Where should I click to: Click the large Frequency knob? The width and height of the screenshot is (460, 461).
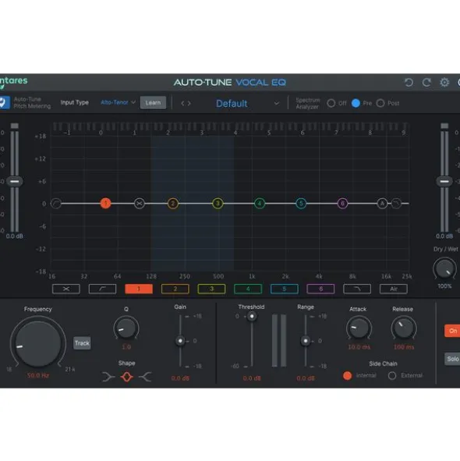(x=38, y=343)
